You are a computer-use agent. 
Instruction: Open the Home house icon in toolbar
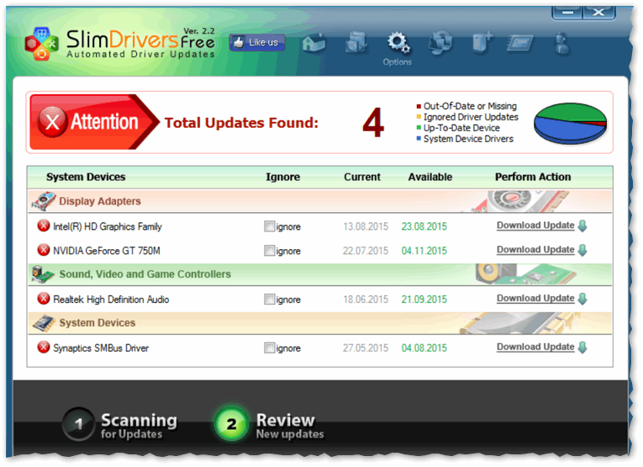coord(314,43)
